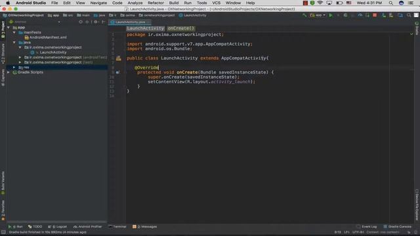Collapse the app module tree node

[9, 28]
